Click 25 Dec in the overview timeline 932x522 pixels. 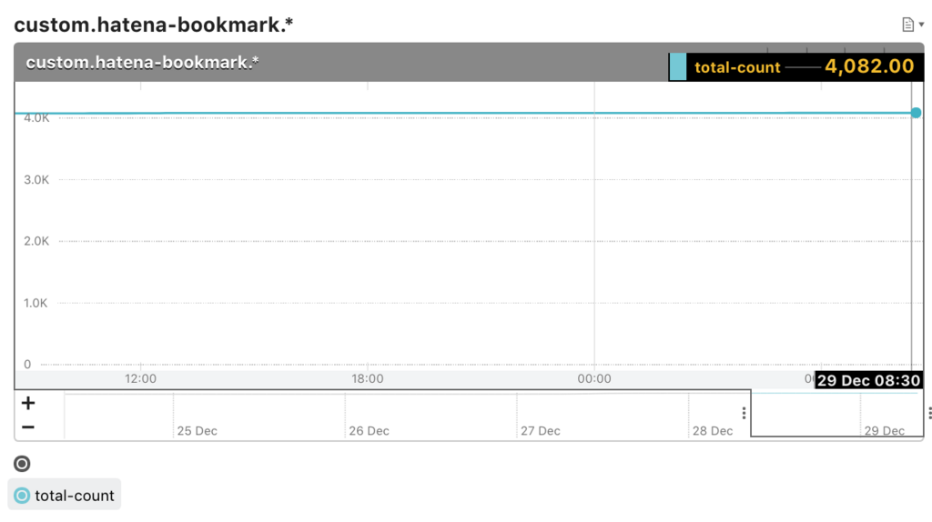click(x=197, y=431)
